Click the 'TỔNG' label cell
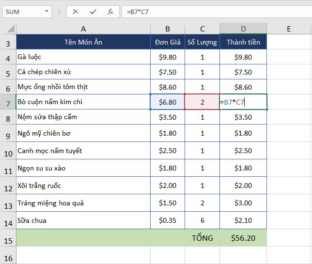 [202, 238]
